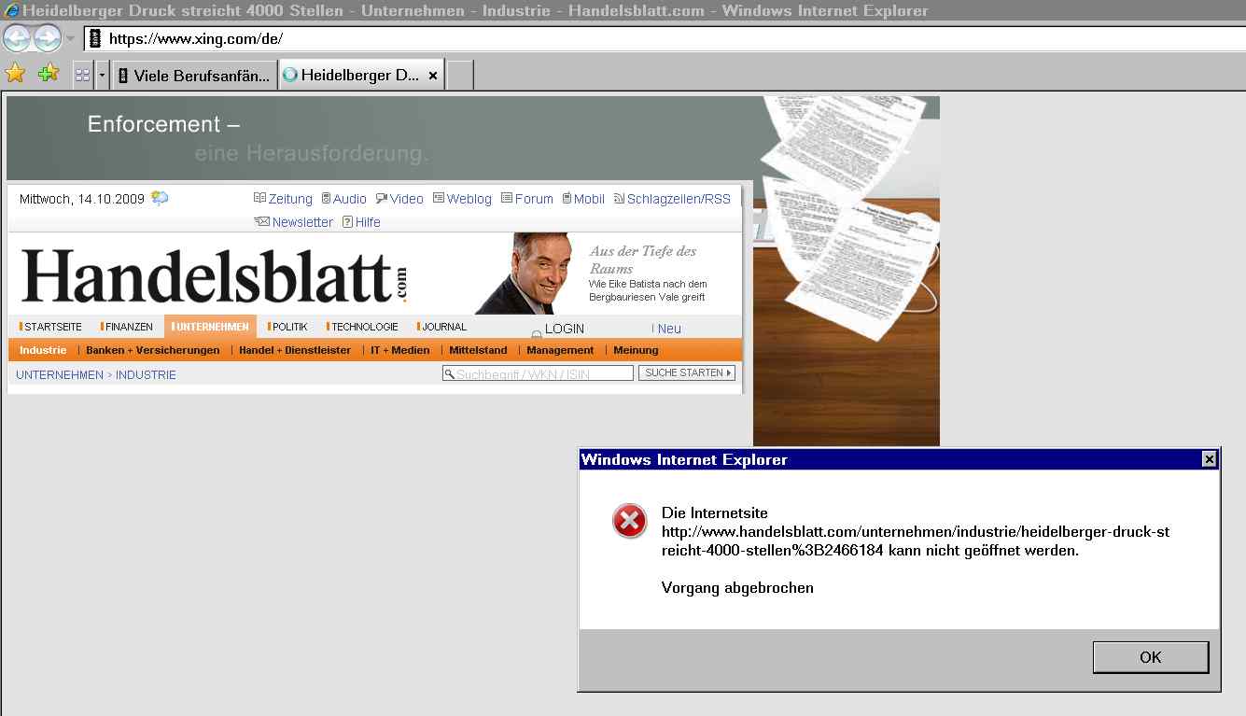The image size is (1246, 716).
Task: Click the Add to Favorites star-plus icon
Action: [x=49, y=74]
